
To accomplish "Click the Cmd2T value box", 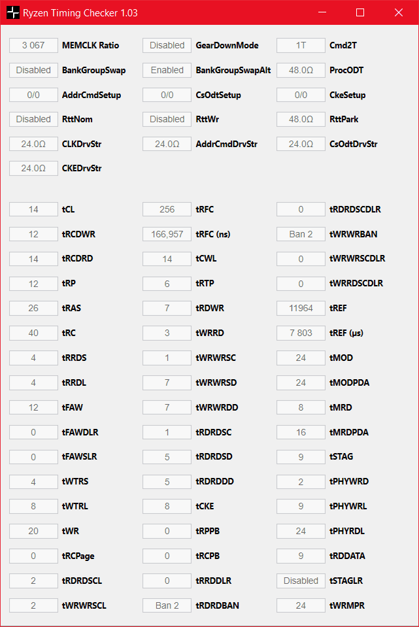I will (x=301, y=46).
